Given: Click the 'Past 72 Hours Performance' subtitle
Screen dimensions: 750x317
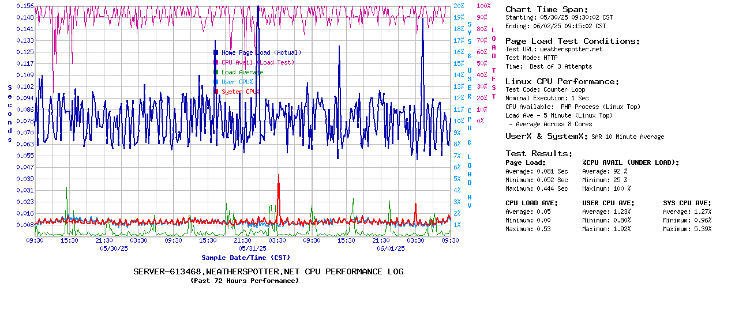Looking at the screenshot, I should click(245, 281).
